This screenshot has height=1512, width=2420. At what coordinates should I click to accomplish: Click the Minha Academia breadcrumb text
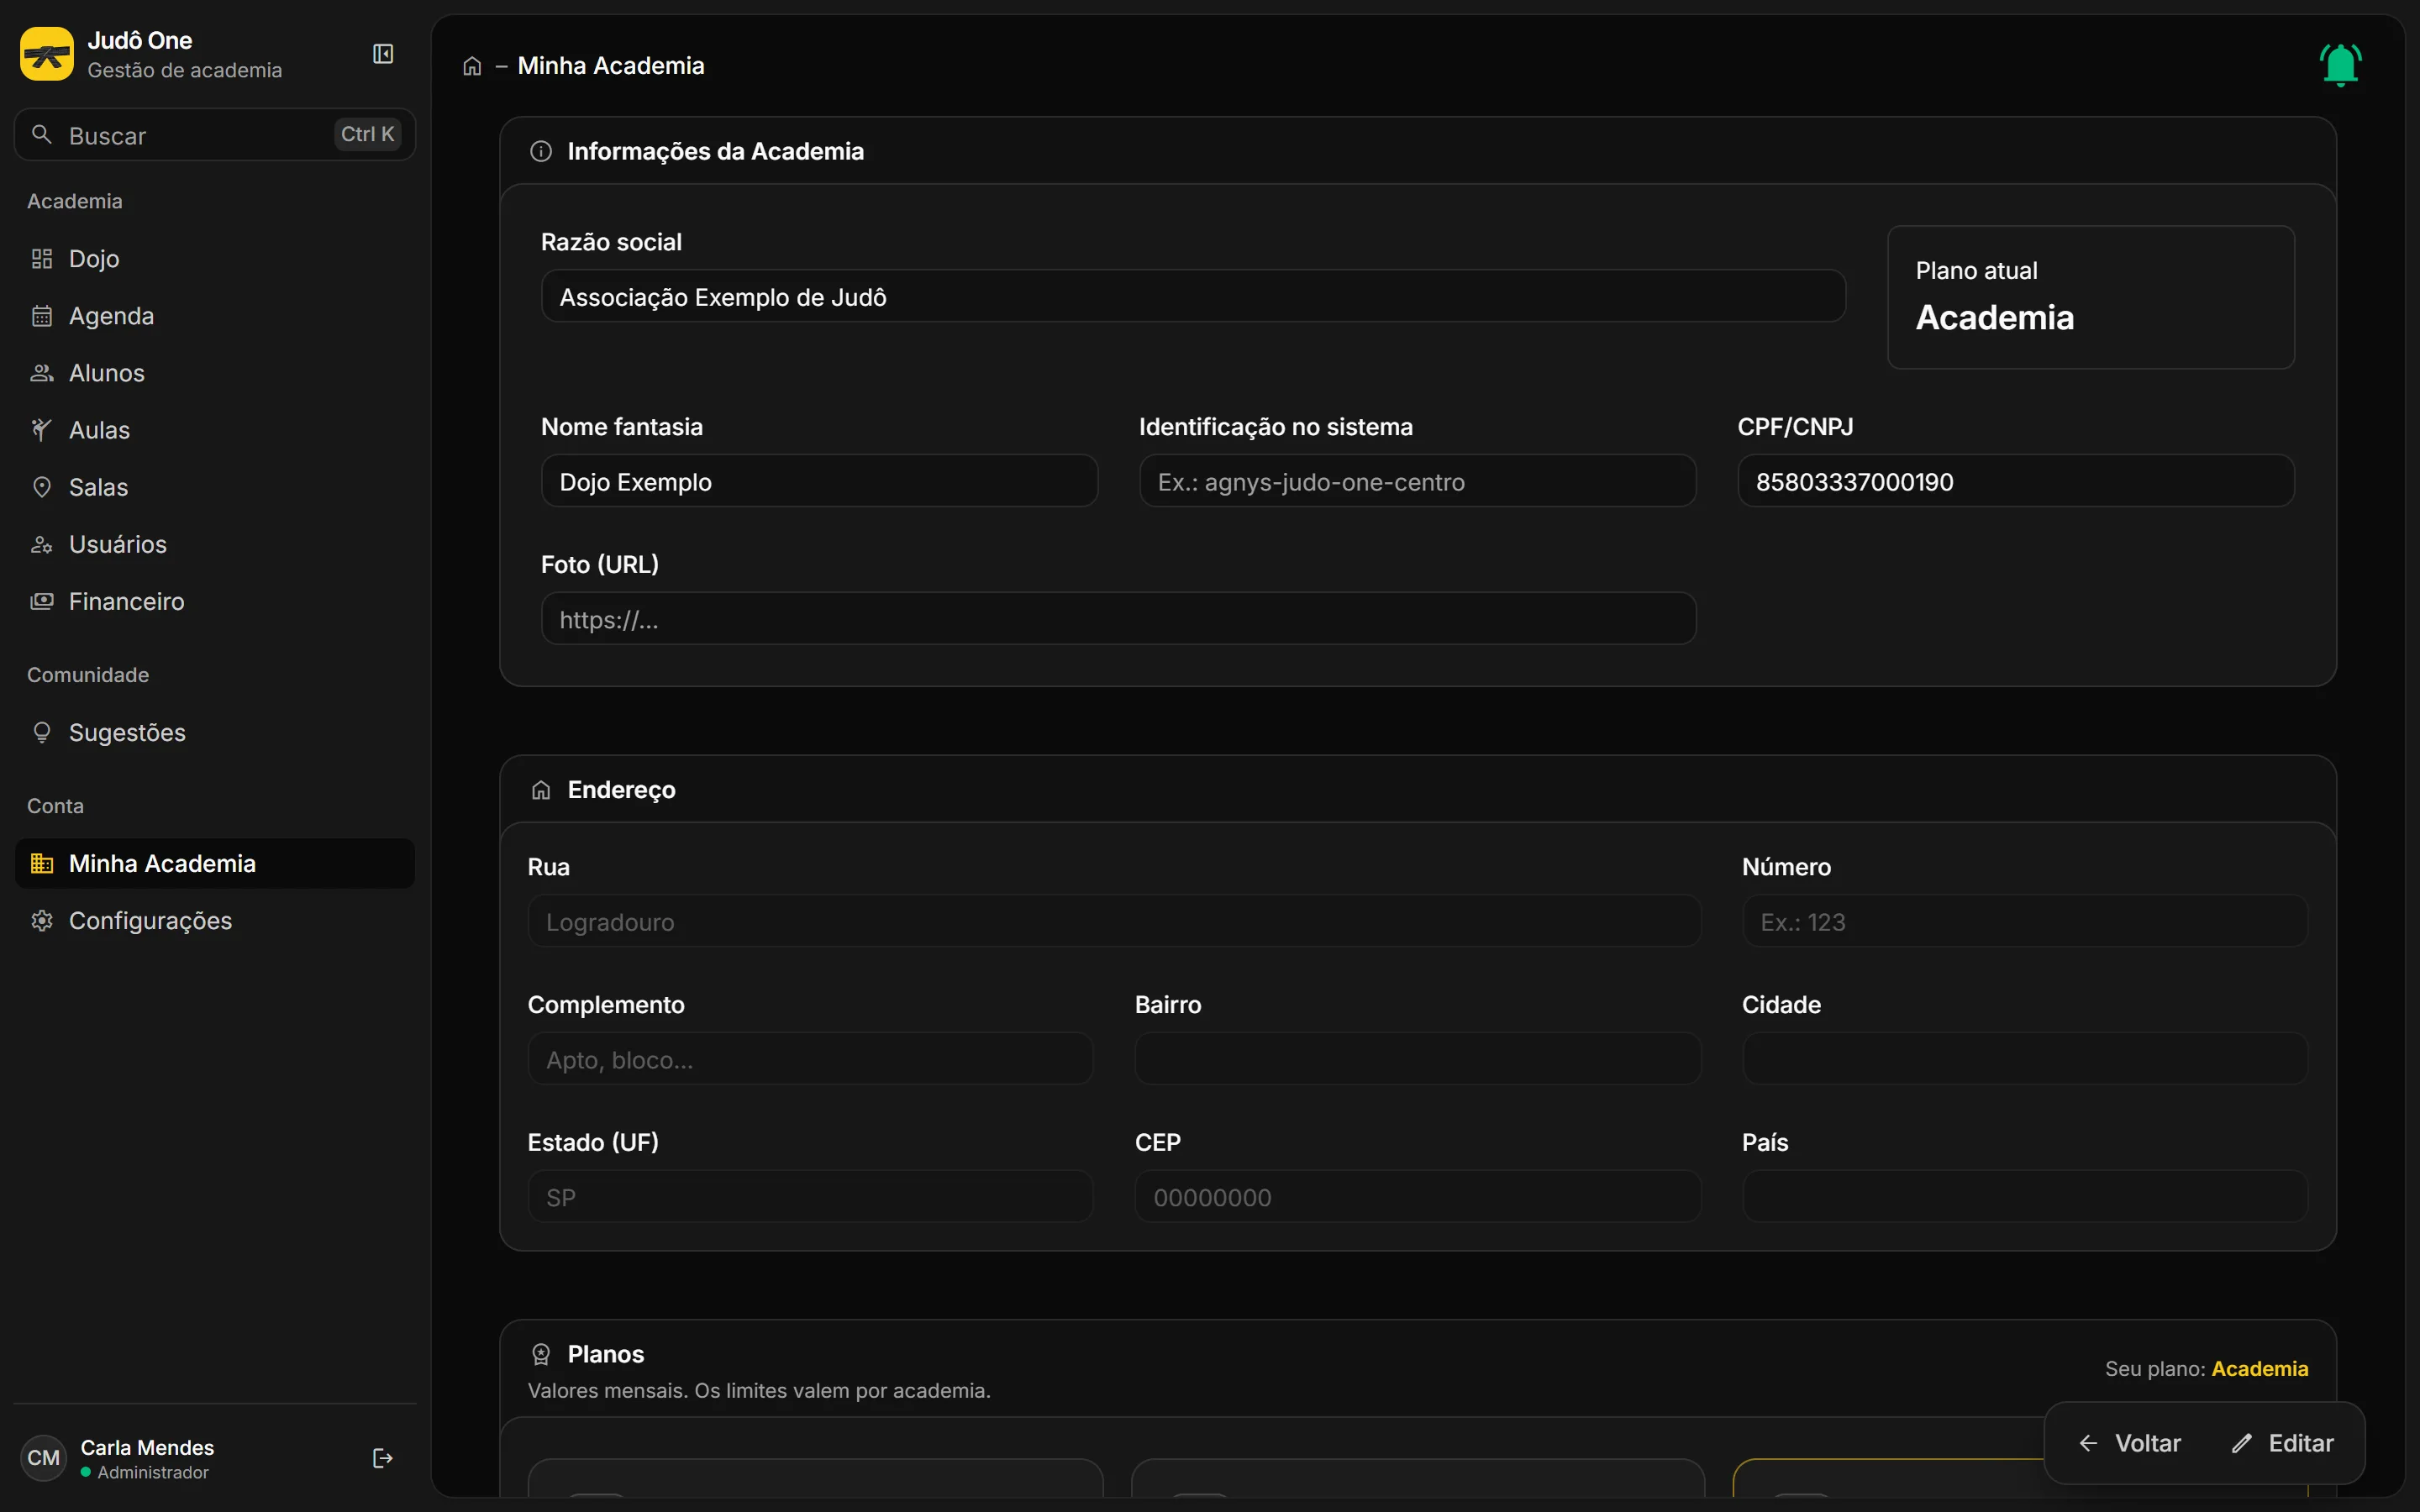(610, 66)
